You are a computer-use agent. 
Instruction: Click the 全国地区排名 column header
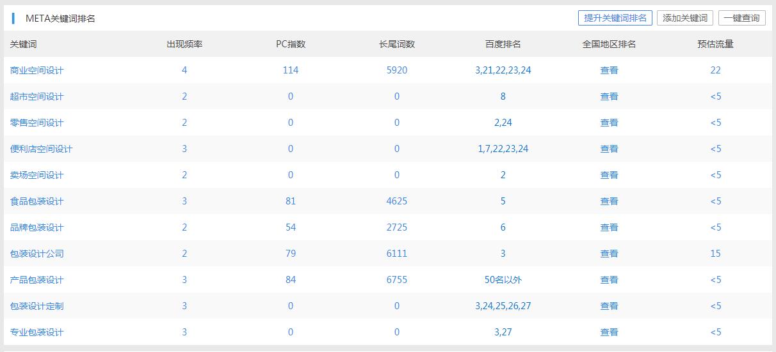(609, 44)
